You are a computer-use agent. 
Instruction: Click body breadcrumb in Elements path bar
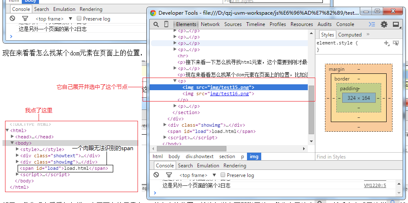click(174, 156)
